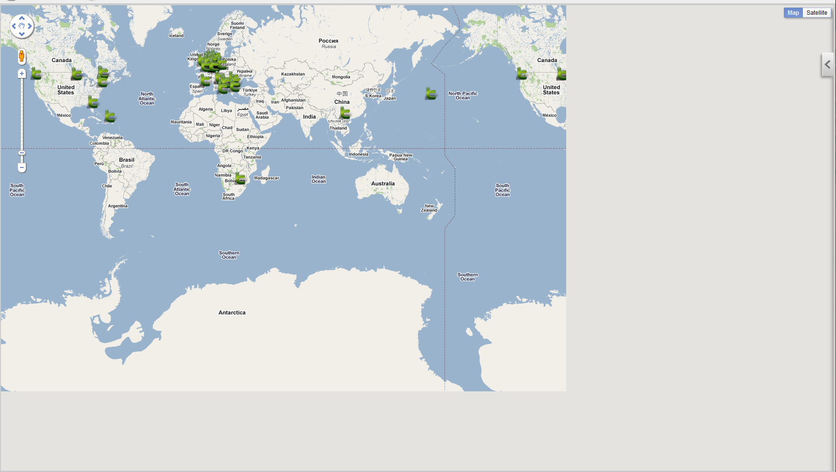
Task: Open the Twitter marker in the Caribbean
Action: coord(110,116)
